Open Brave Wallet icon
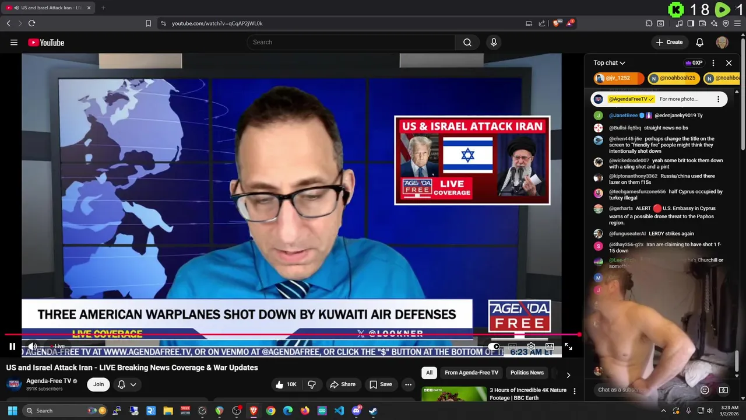The height and width of the screenshot is (420, 746). (x=702, y=23)
